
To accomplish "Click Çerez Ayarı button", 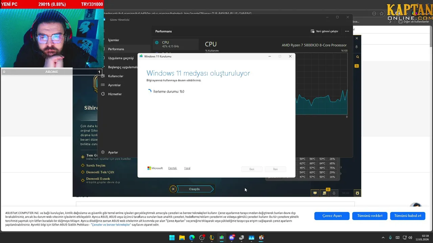I will point(332,216).
